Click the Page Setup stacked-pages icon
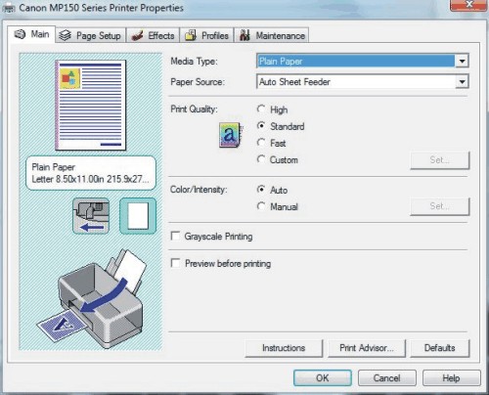Image resolution: width=489 pixels, height=395 pixels. pos(66,35)
